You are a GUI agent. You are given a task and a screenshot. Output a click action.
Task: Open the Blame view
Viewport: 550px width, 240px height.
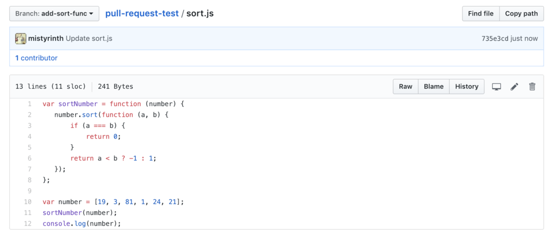[x=433, y=87]
